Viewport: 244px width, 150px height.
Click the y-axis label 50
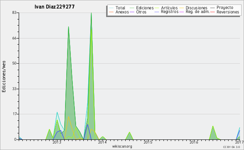tap(14, 63)
